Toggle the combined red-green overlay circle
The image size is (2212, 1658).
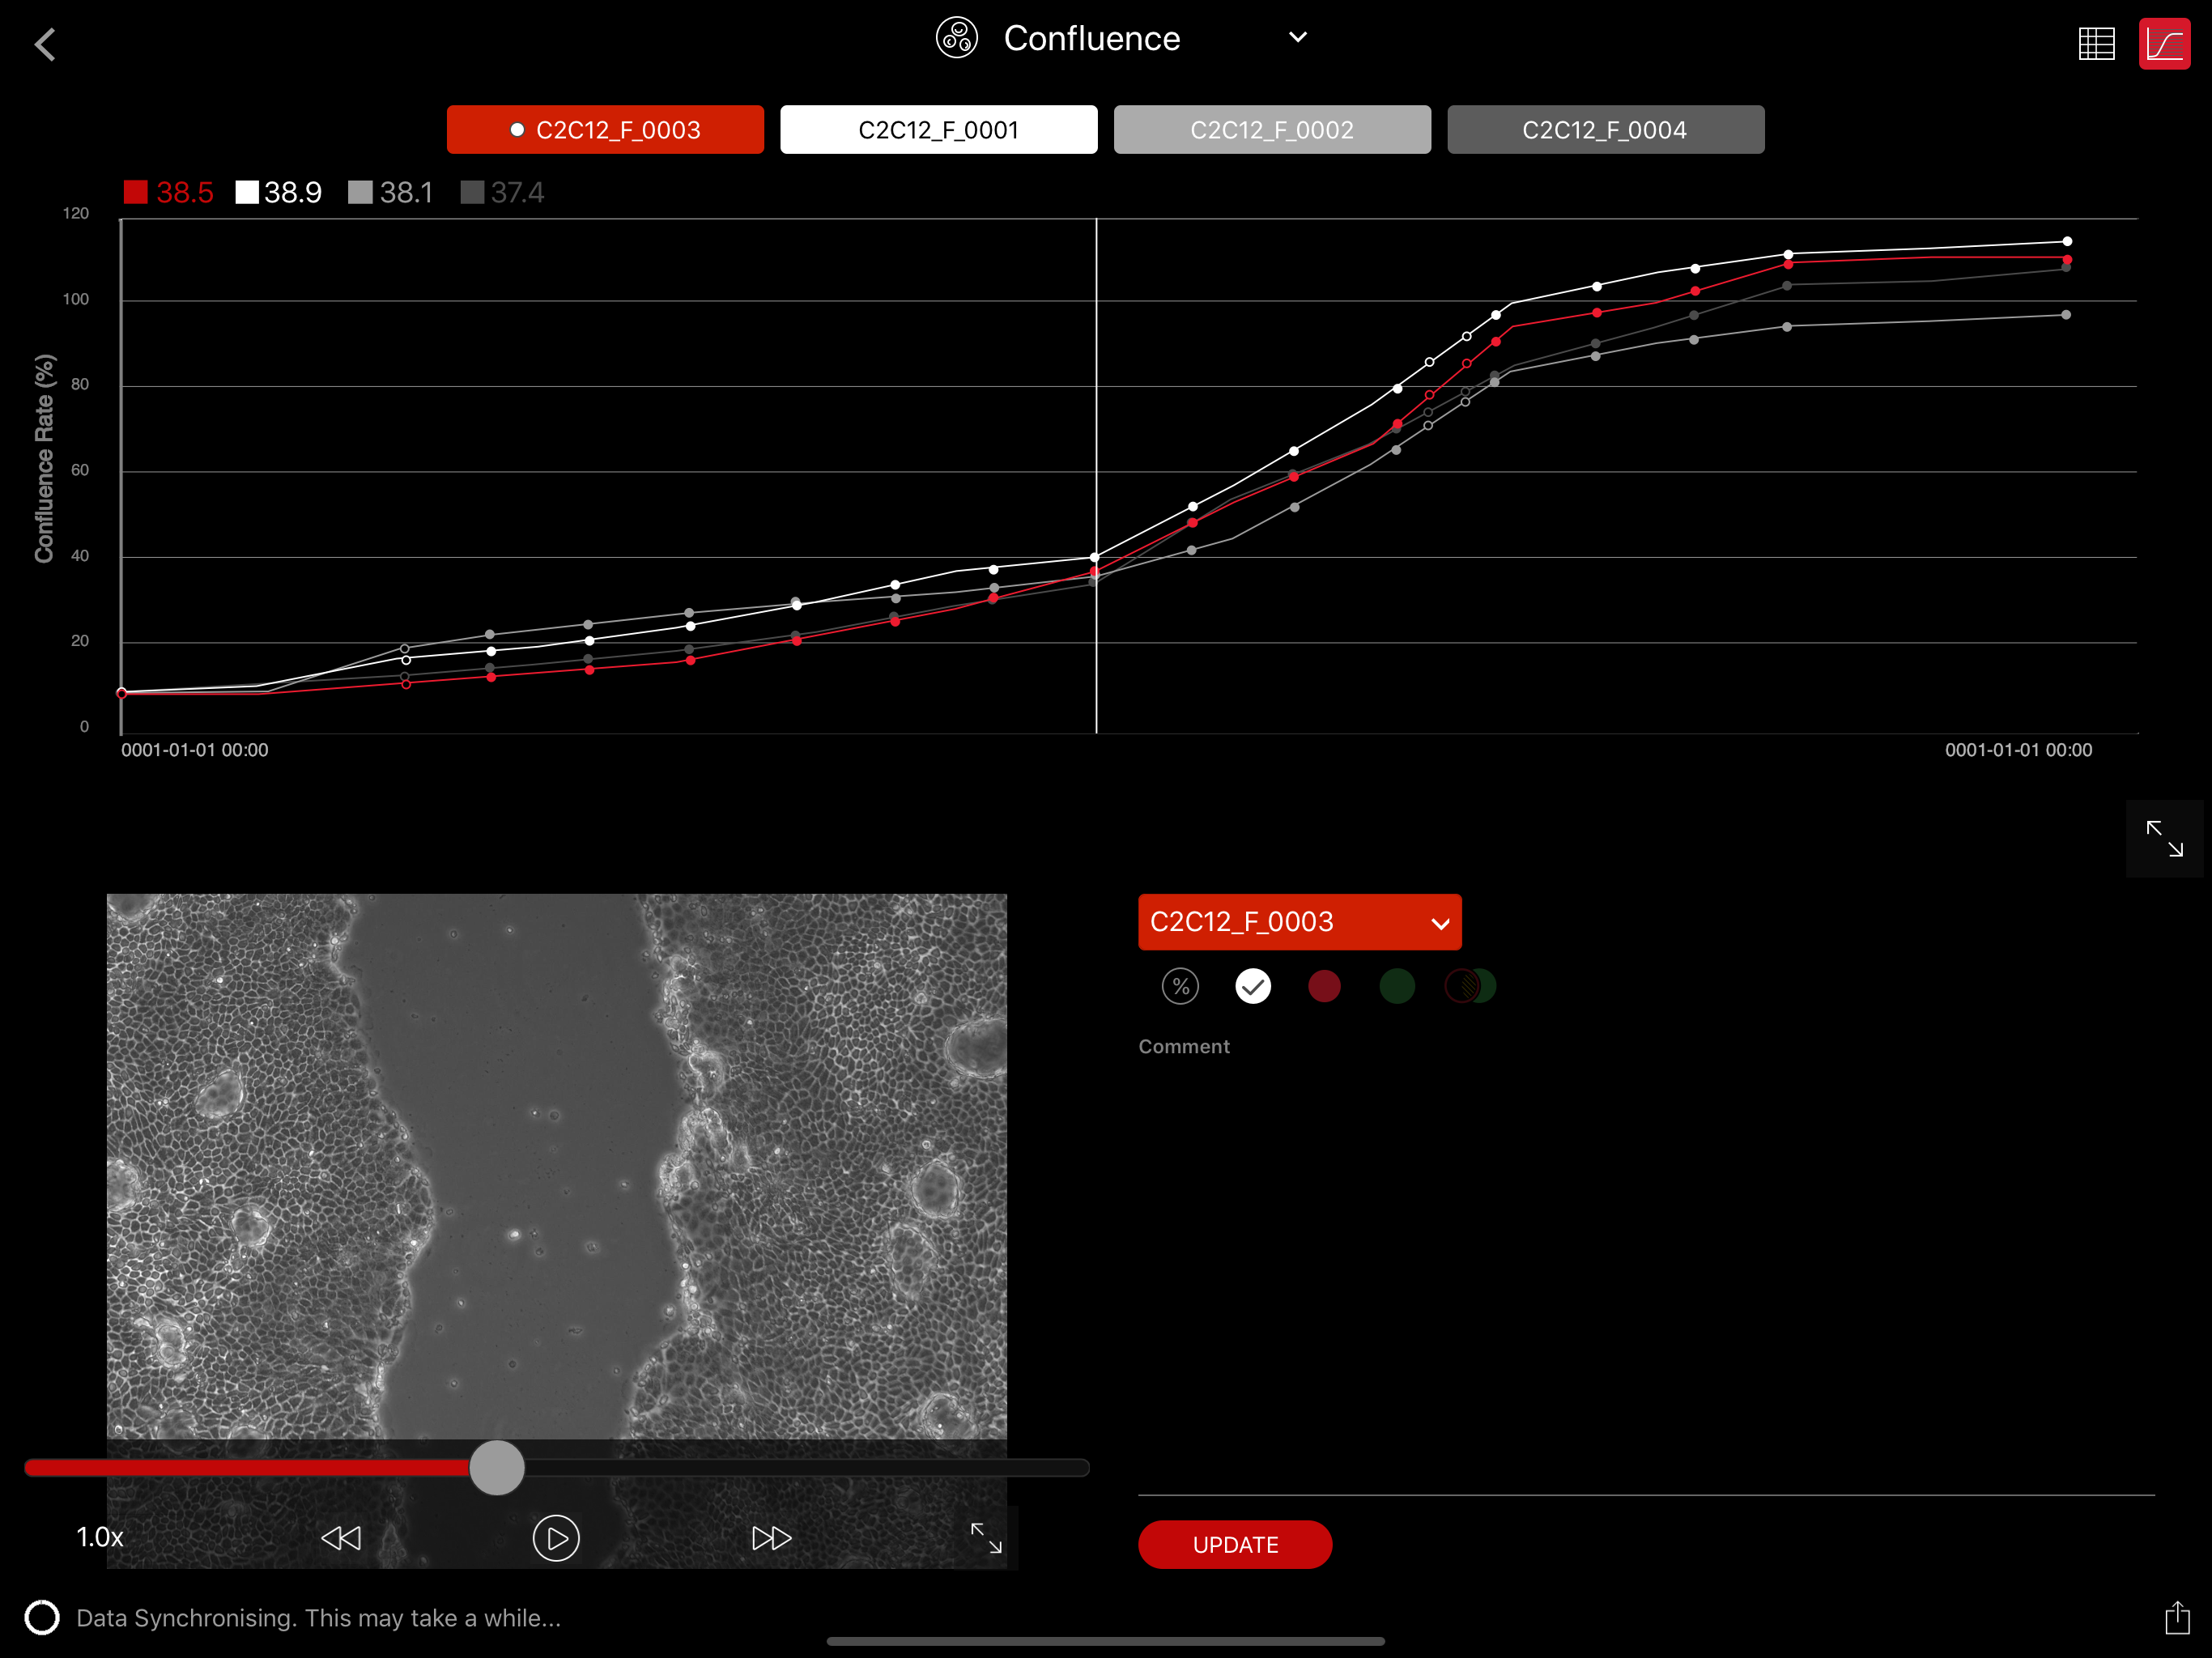pyautogui.click(x=1469, y=986)
